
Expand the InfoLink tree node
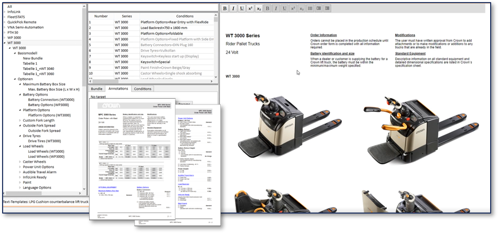(4, 12)
